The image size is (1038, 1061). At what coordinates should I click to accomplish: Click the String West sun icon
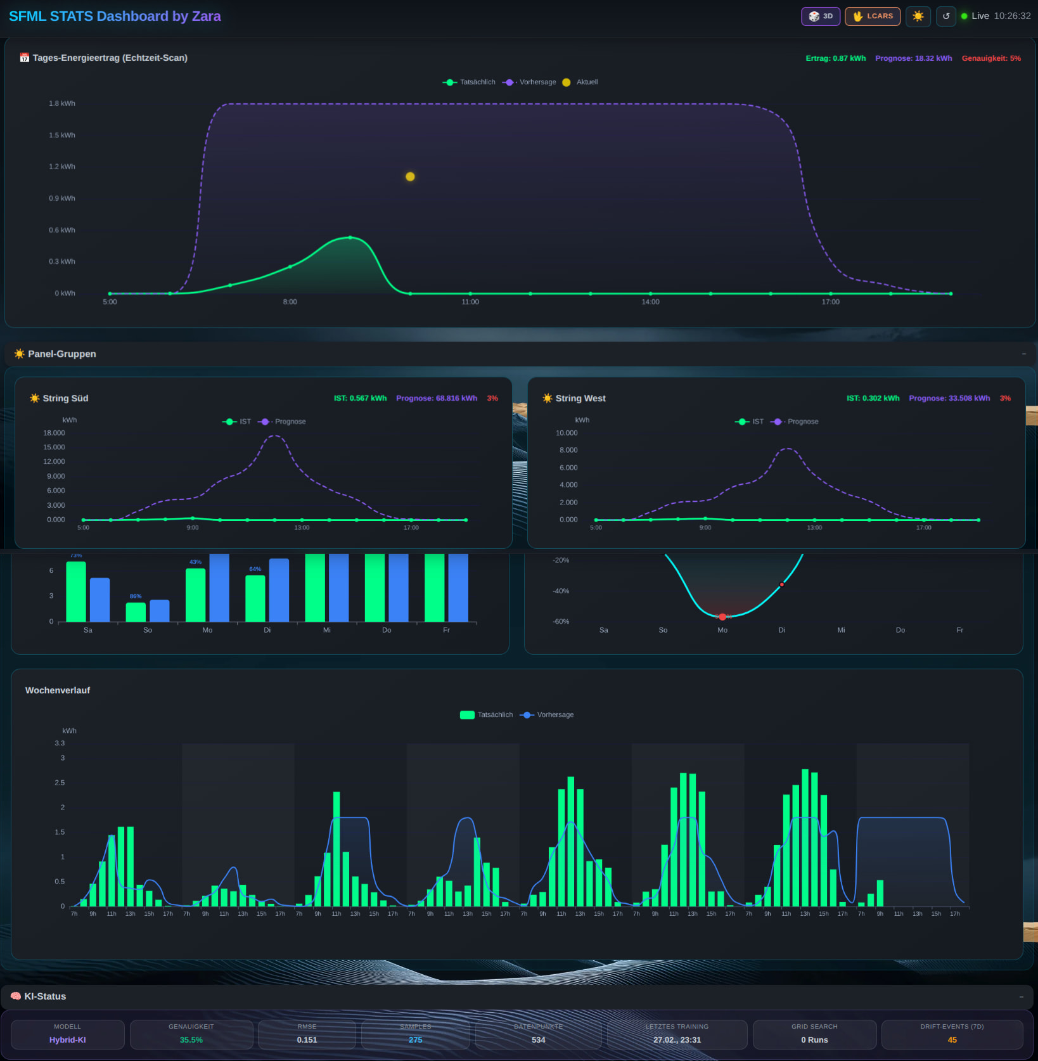point(548,398)
